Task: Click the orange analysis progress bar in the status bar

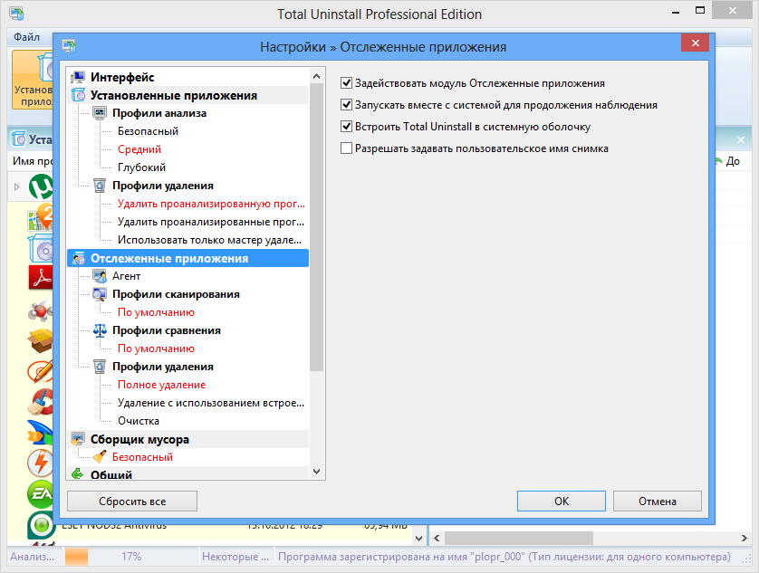Action: 76,557
